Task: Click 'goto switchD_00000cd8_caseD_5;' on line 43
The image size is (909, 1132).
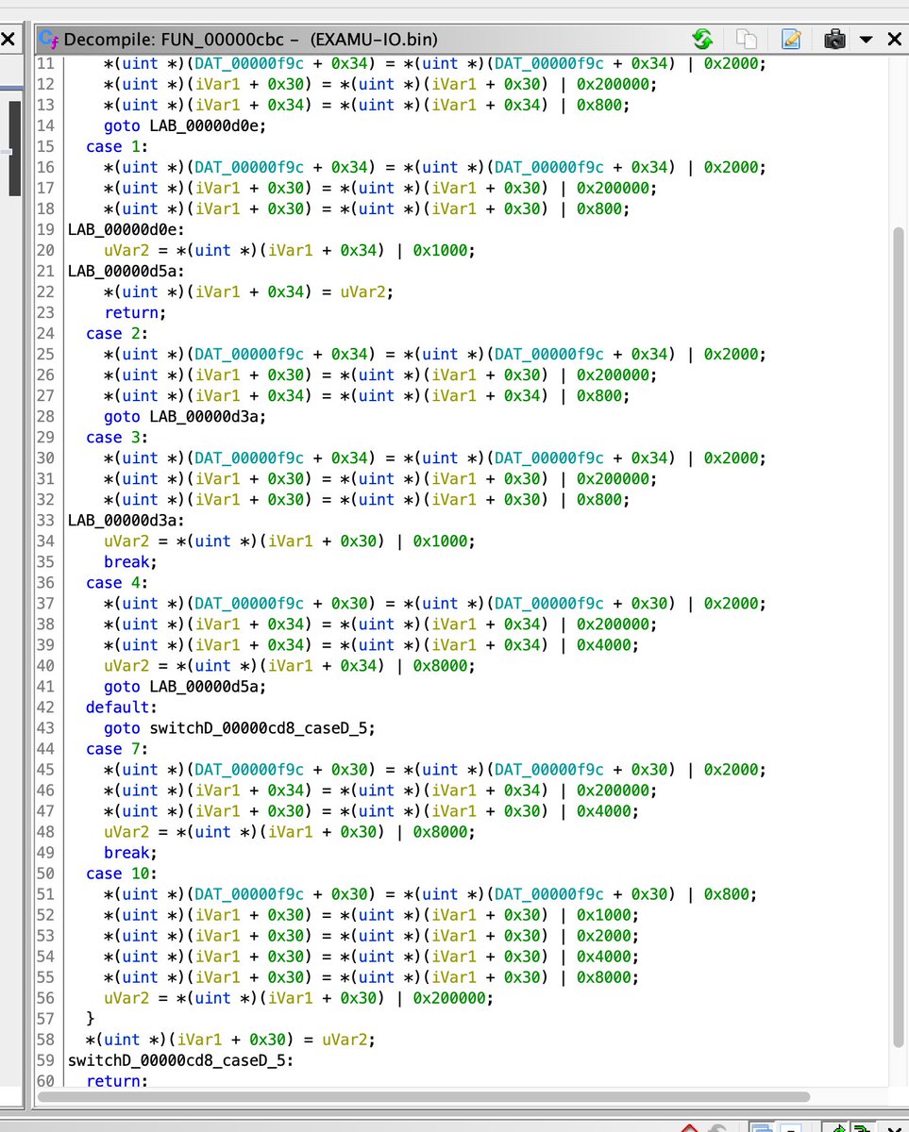Action: [241, 727]
